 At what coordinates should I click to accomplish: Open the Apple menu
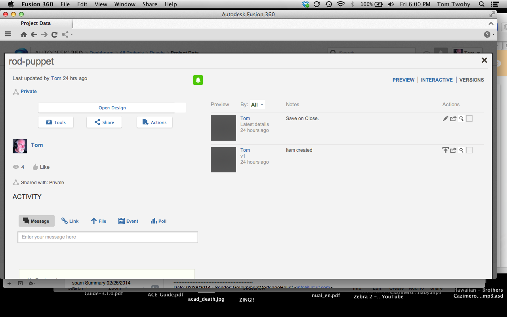[11, 4]
